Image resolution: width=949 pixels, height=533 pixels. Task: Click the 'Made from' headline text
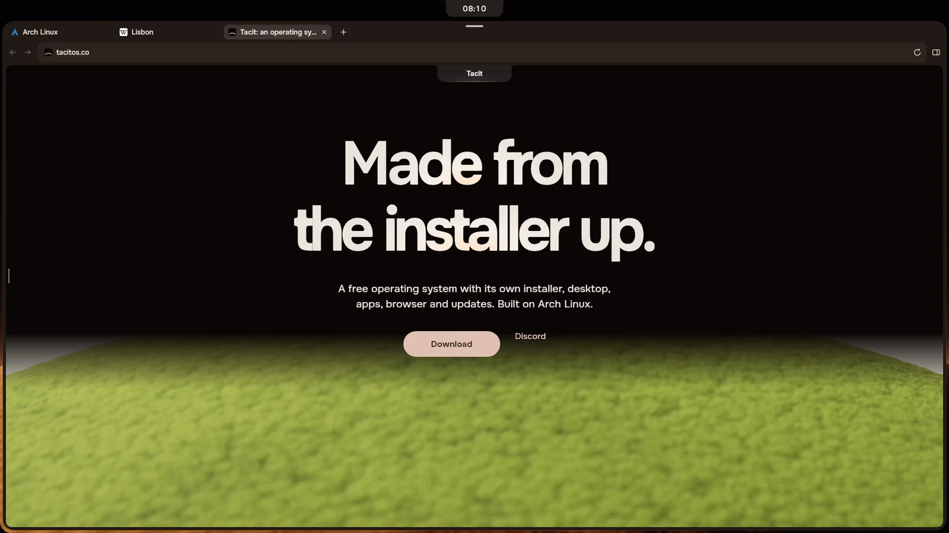coord(476,163)
